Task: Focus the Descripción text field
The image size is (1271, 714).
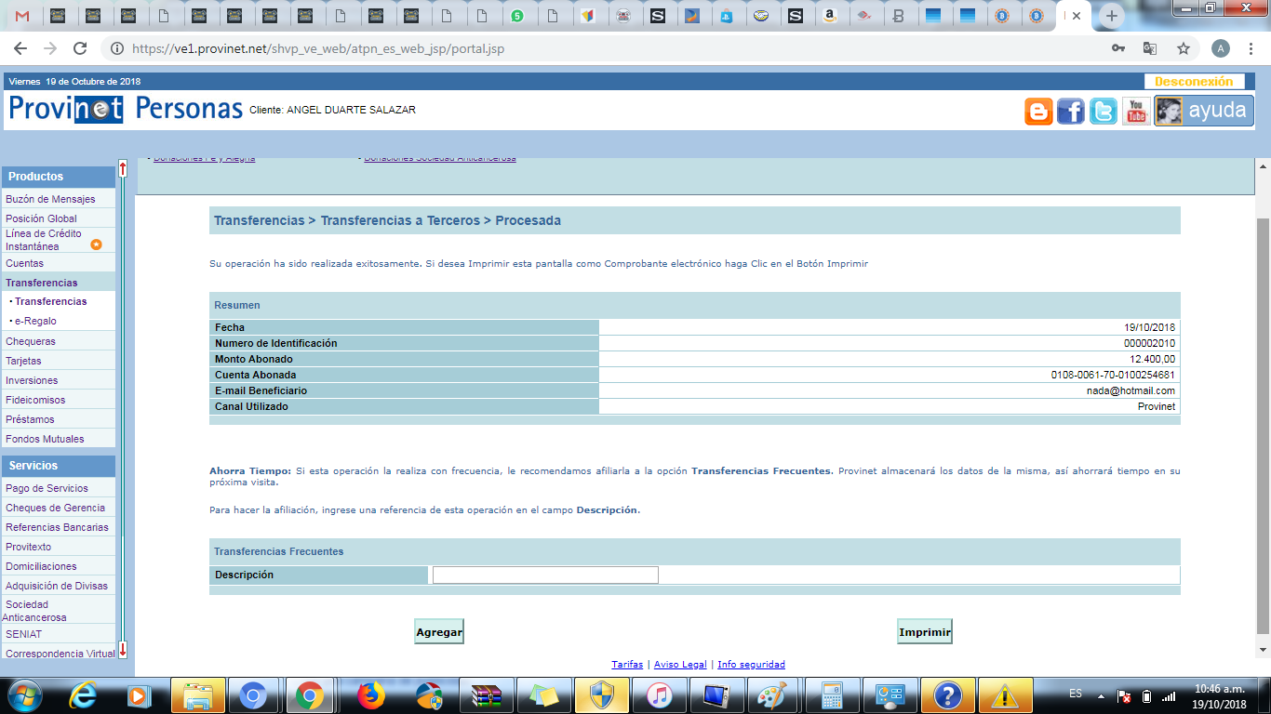Action: pyautogui.click(x=545, y=575)
